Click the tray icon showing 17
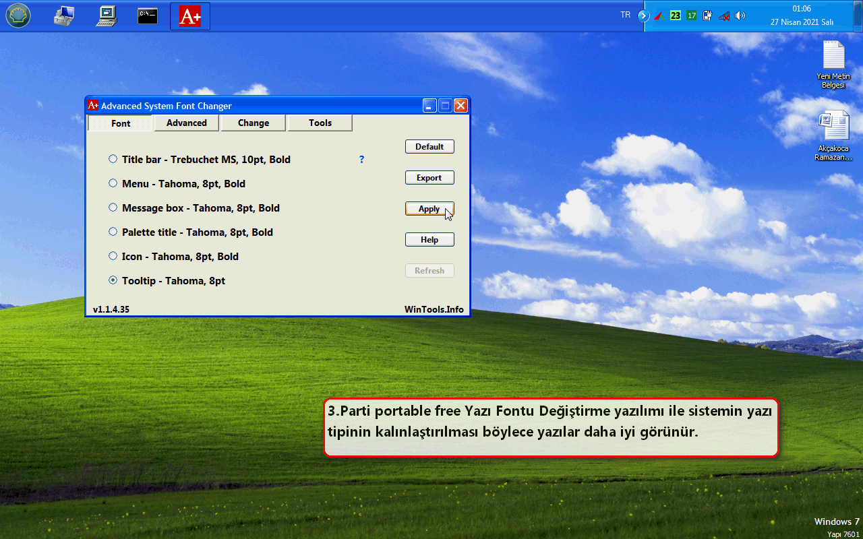Viewport: 863px width, 539px height. 691,15
